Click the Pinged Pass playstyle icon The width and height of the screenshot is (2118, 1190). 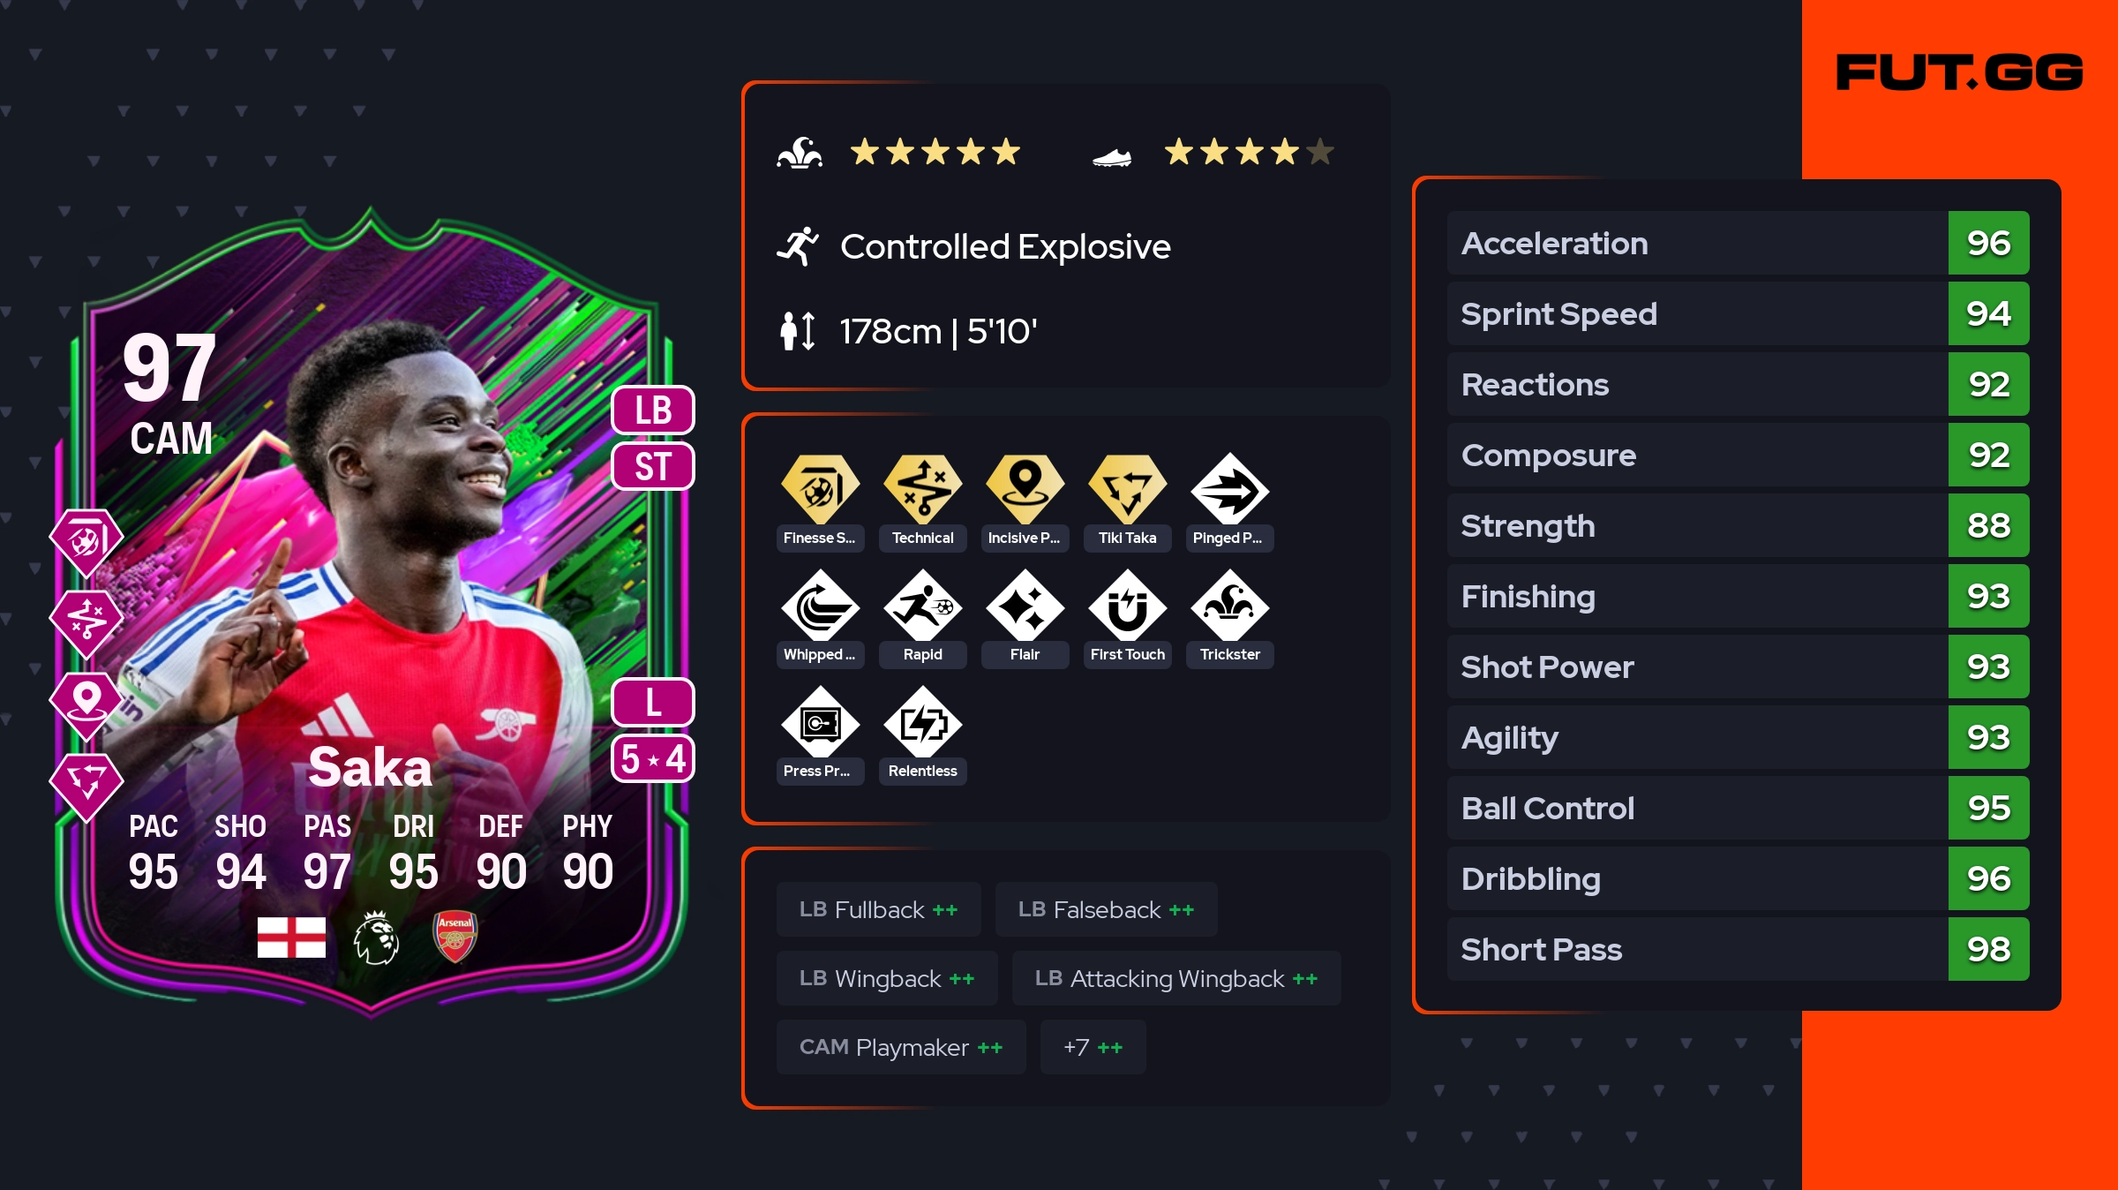pyautogui.click(x=1229, y=488)
